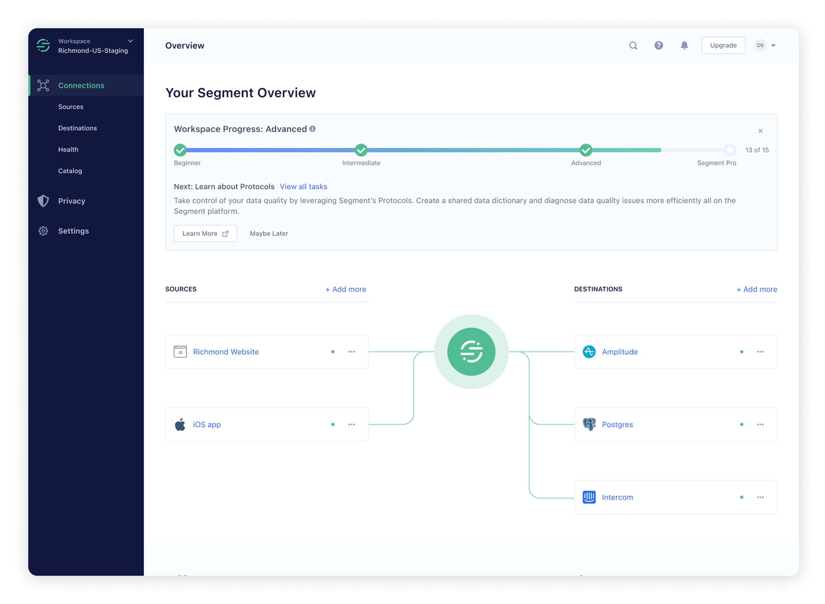Open Settings via the gear icon
This screenshot has height=604, width=825.
point(43,231)
